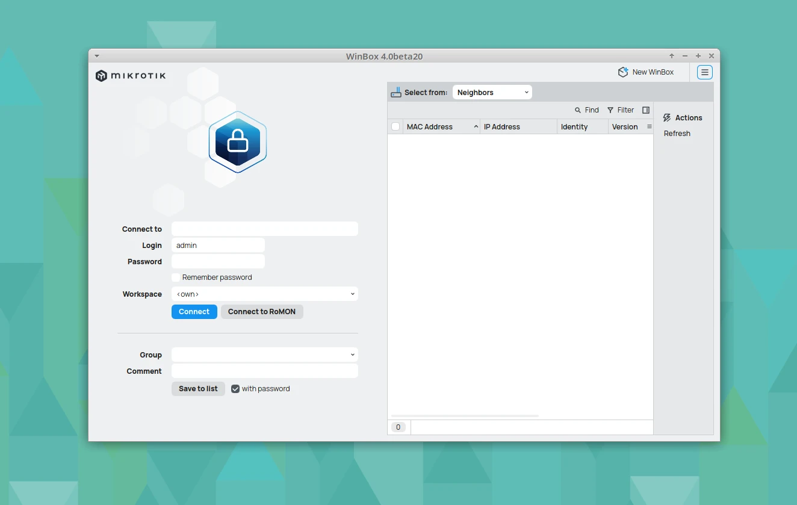797x505 pixels.
Task: Click the New WinBox cube icon
Action: point(623,72)
